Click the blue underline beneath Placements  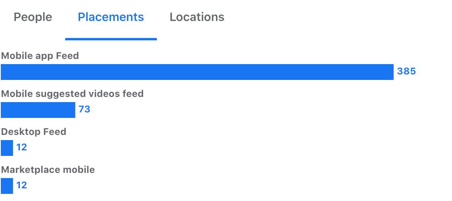coord(111,39)
